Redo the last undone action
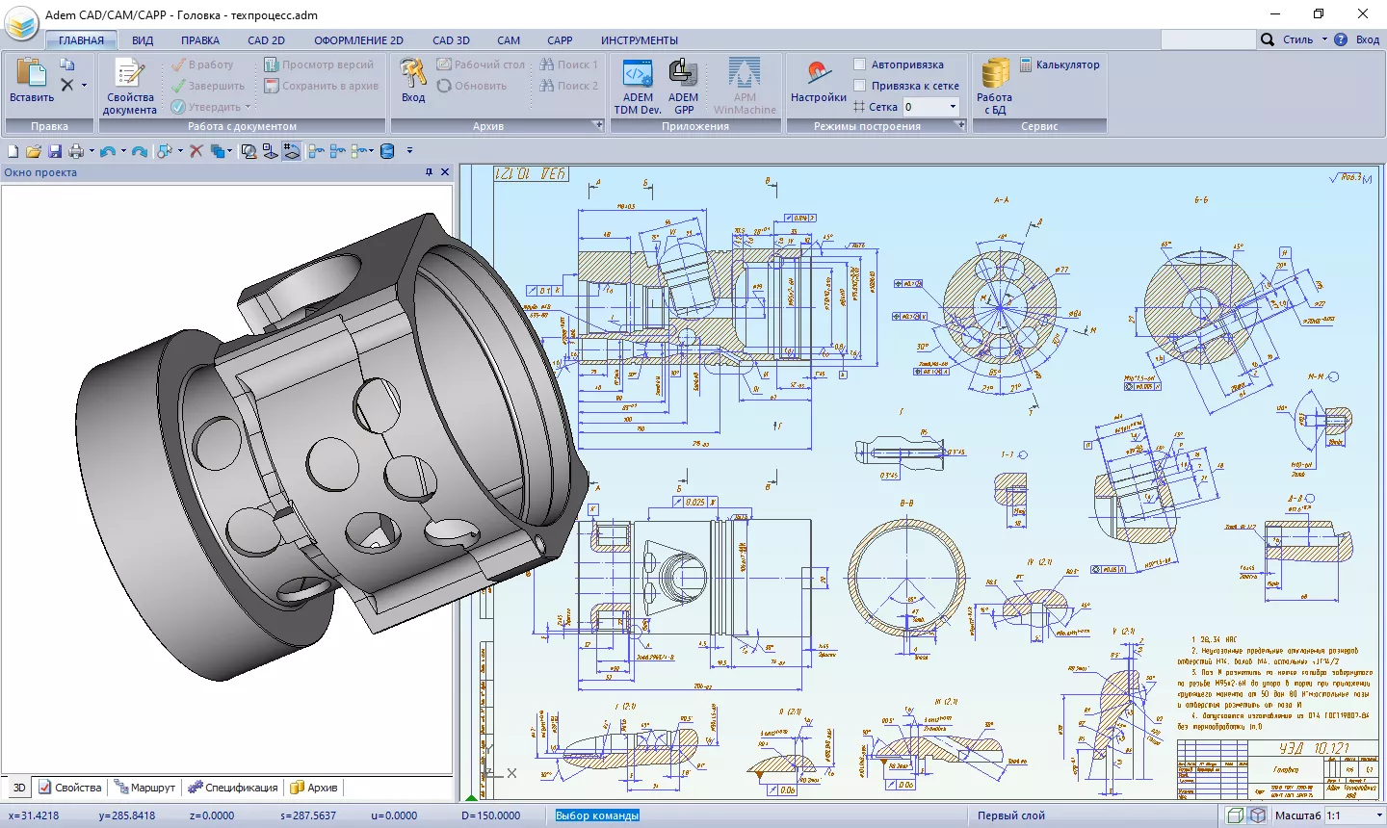 pyautogui.click(x=140, y=151)
